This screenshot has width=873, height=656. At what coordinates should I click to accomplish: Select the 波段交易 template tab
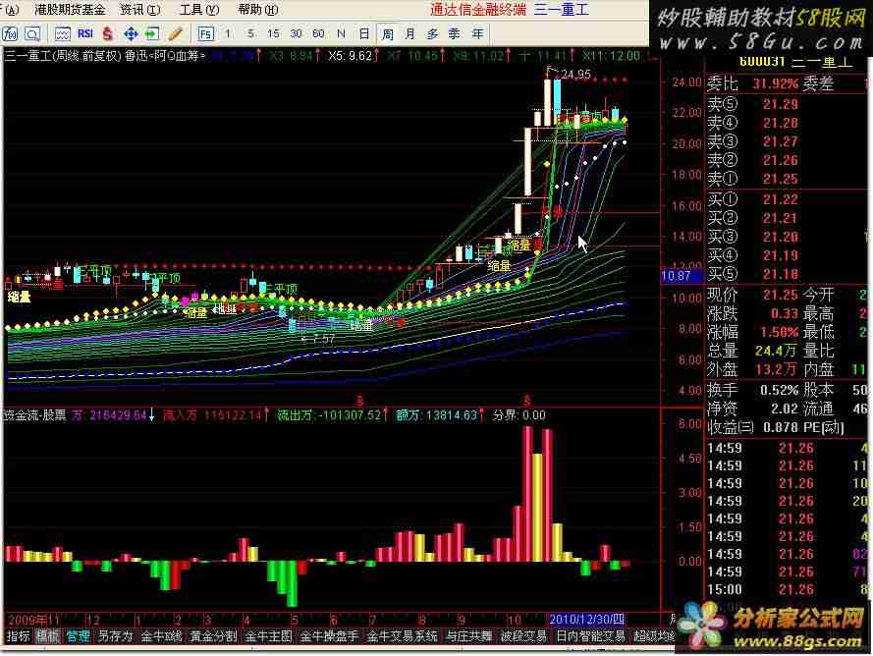[x=524, y=636]
